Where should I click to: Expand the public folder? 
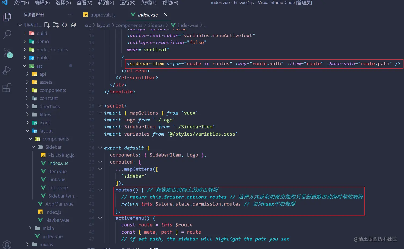43,58
